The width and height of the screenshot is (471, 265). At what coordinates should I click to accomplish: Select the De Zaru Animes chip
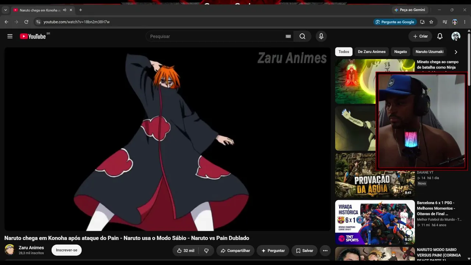pyautogui.click(x=372, y=52)
